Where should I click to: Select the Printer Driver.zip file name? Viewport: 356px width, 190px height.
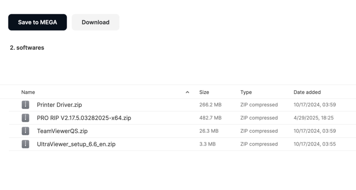(x=59, y=105)
